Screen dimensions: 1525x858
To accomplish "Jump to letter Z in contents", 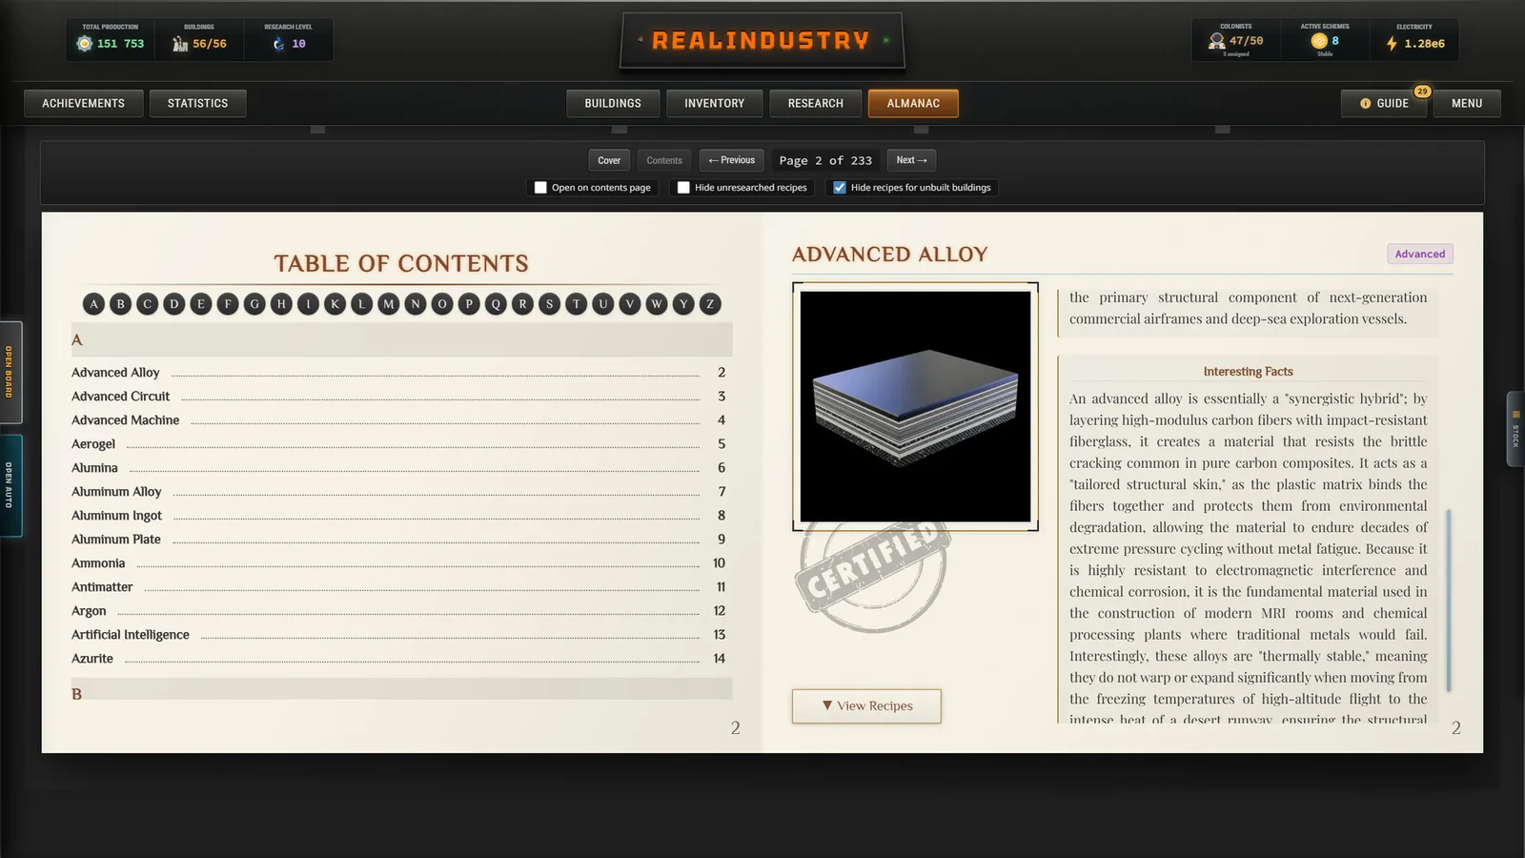I will pos(710,304).
